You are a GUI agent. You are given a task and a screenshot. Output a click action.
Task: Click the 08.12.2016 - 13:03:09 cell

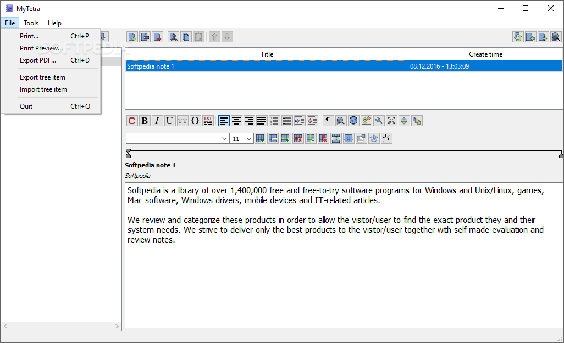(x=485, y=66)
